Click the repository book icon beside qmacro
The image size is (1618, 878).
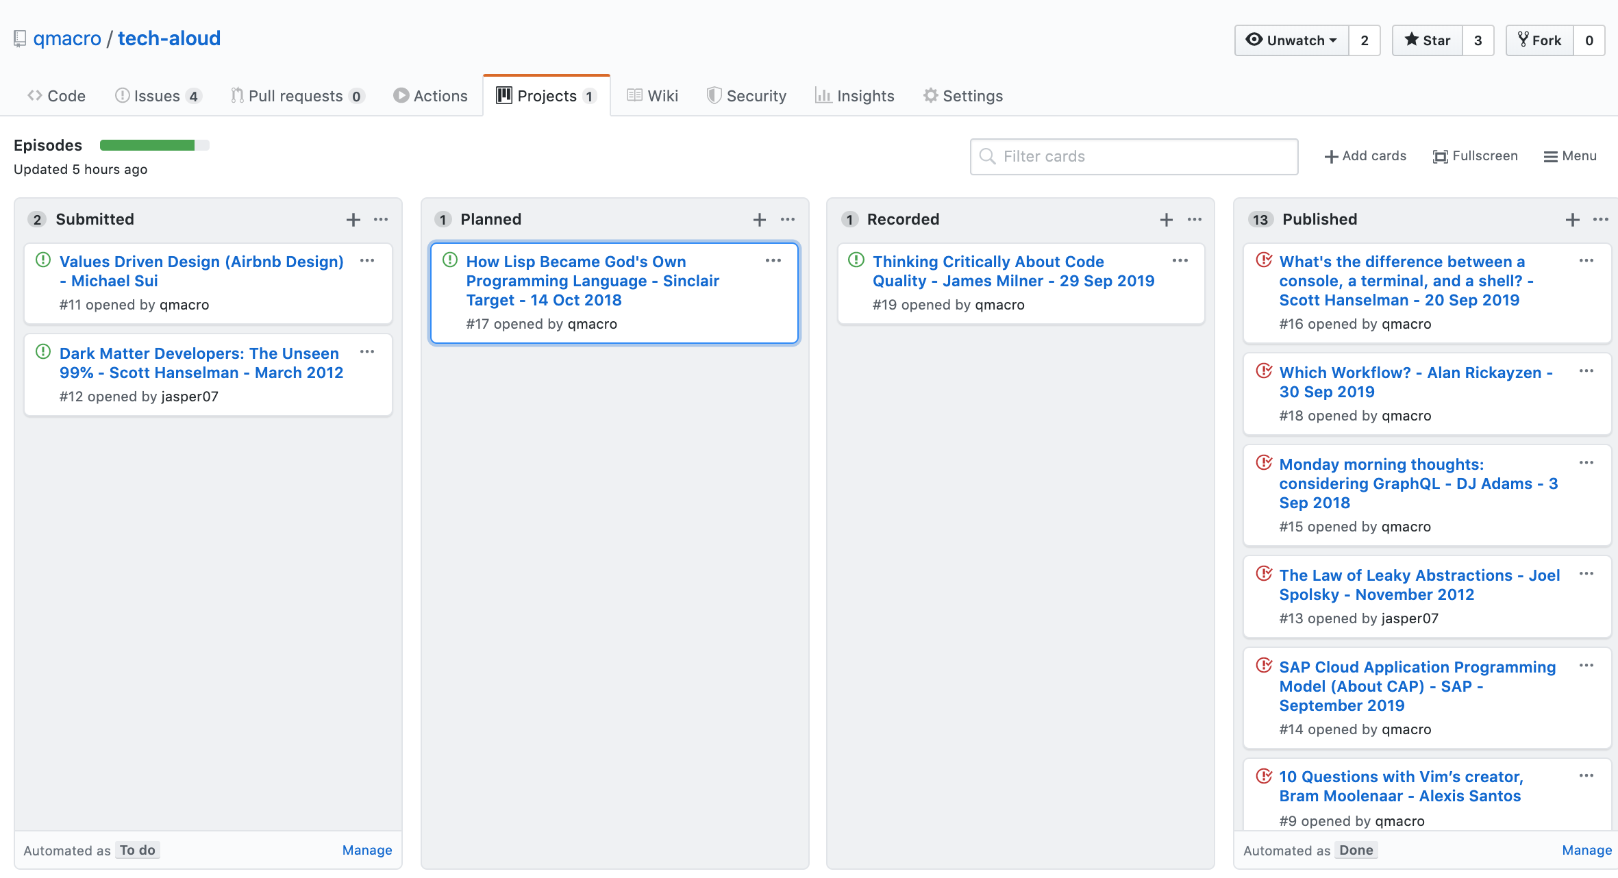pyautogui.click(x=20, y=39)
